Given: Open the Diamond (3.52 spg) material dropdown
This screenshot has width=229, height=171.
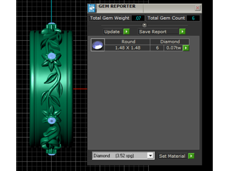Looking at the screenshot, I should [150, 156].
